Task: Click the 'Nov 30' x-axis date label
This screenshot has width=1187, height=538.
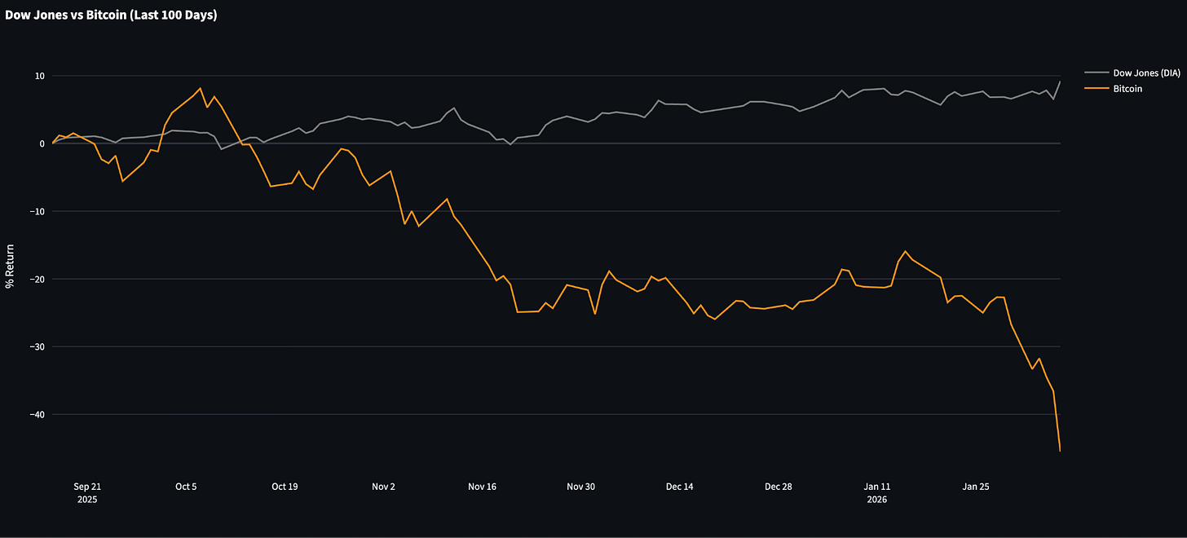Action: pyautogui.click(x=580, y=487)
